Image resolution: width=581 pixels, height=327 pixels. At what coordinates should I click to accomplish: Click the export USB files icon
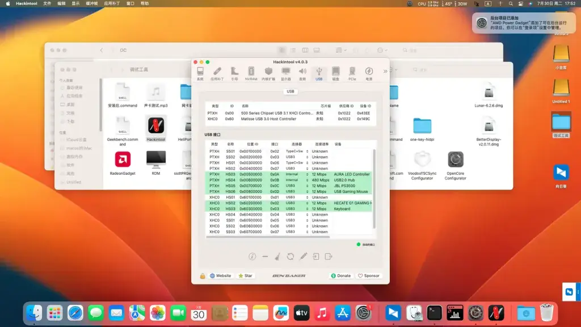coord(329,257)
